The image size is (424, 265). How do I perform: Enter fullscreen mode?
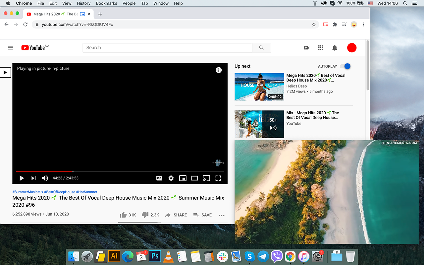coord(218,178)
